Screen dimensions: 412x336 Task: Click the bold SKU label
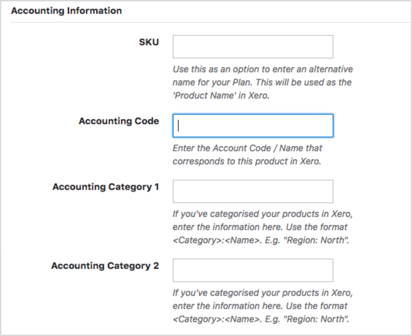[149, 42]
